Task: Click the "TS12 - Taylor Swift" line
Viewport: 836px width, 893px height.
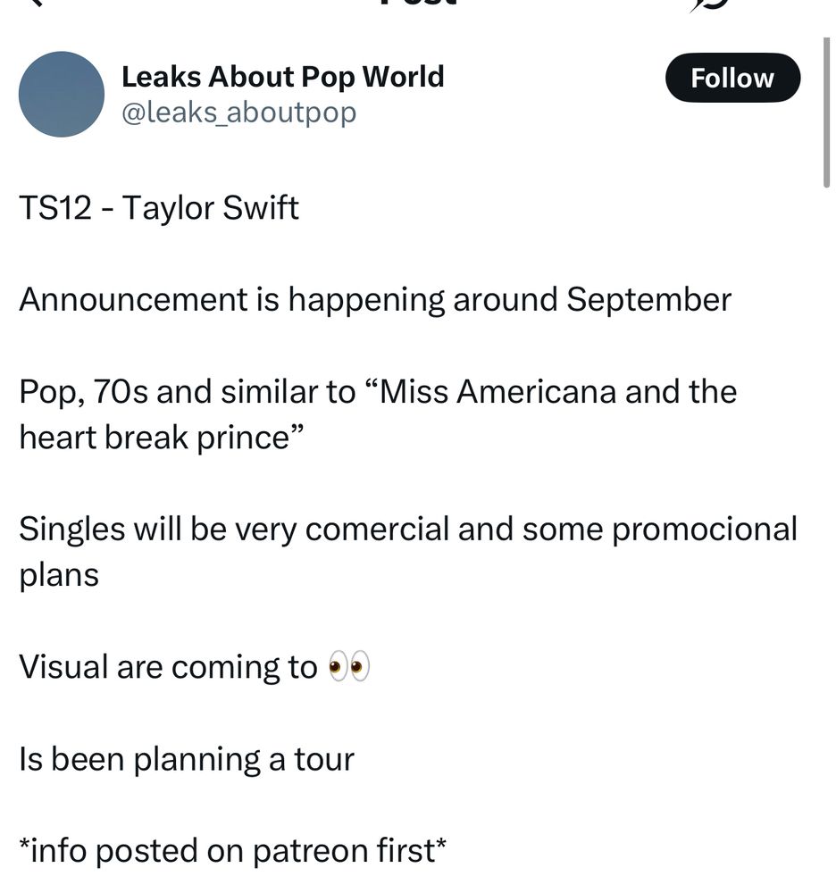Action: tap(159, 208)
